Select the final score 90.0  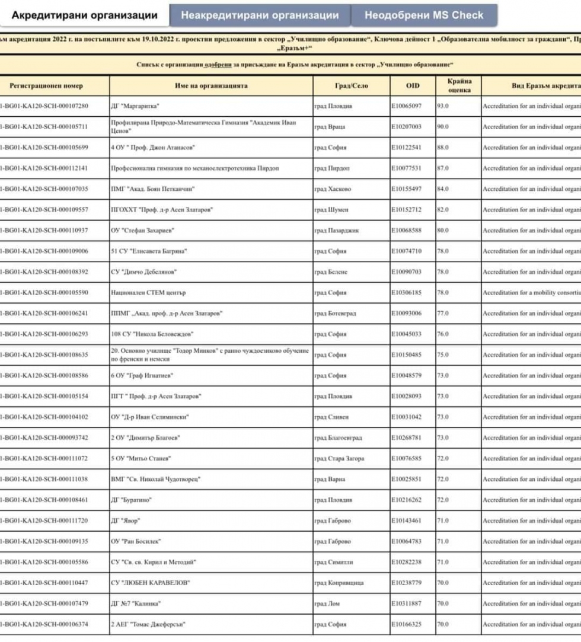tap(443, 127)
